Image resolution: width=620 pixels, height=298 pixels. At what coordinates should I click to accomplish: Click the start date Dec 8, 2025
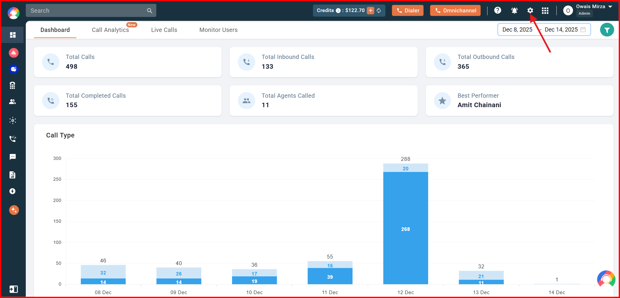point(517,30)
